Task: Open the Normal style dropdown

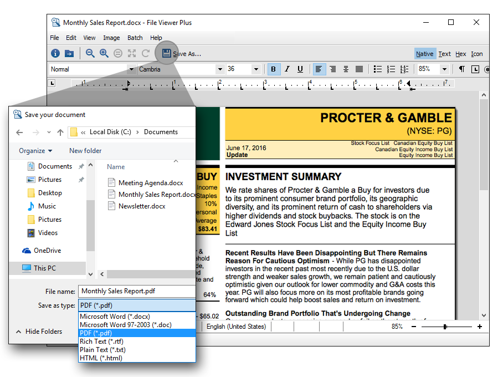Action: point(131,69)
